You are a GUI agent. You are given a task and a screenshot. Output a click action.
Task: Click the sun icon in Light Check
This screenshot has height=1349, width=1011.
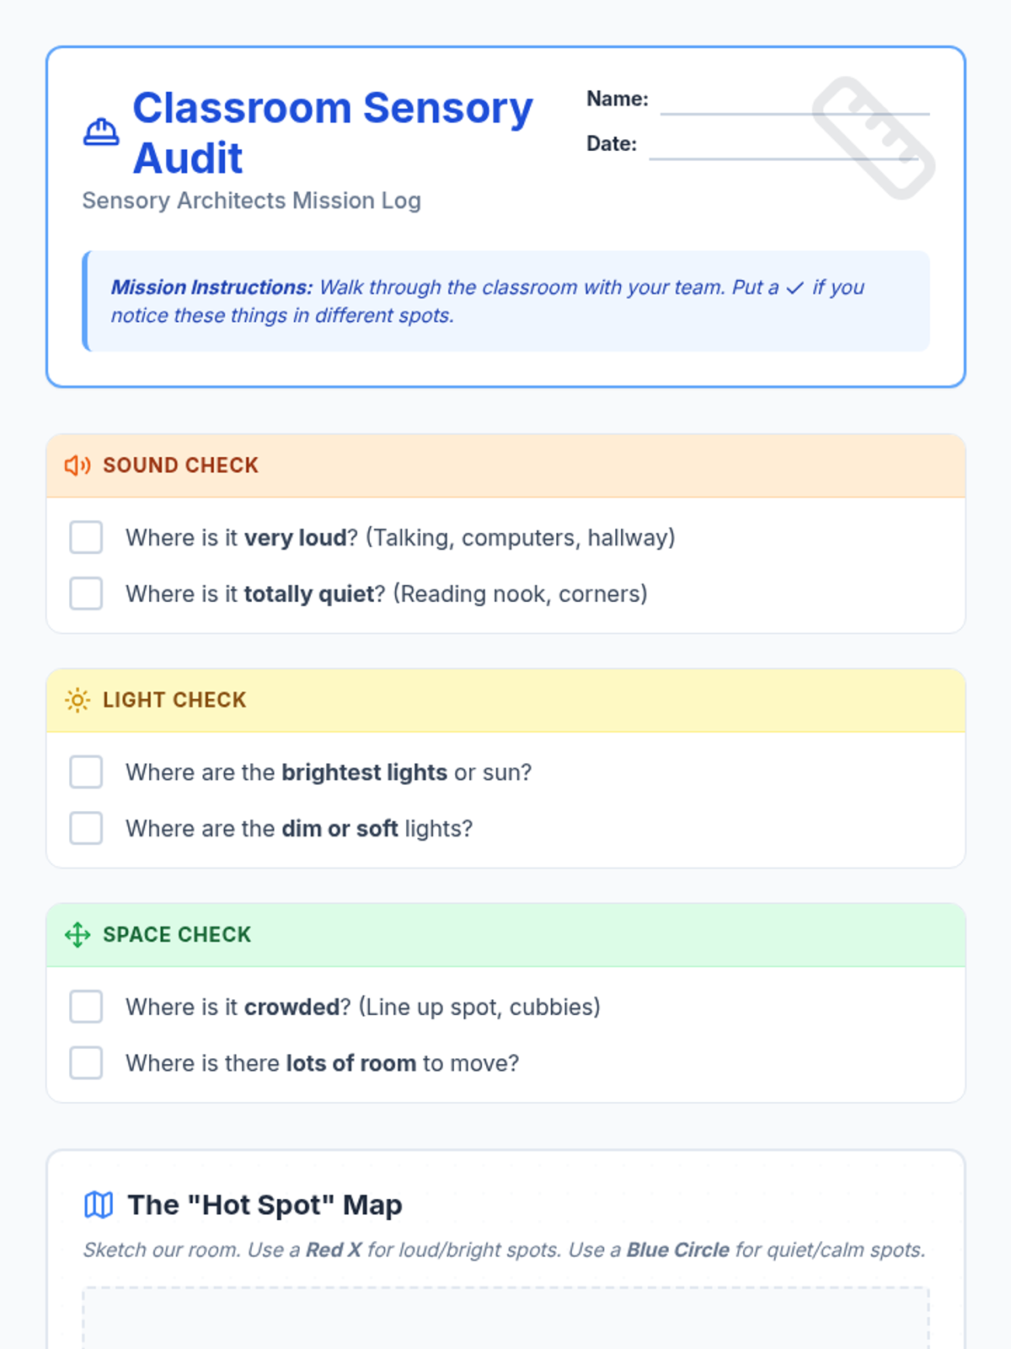[x=78, y=700]
